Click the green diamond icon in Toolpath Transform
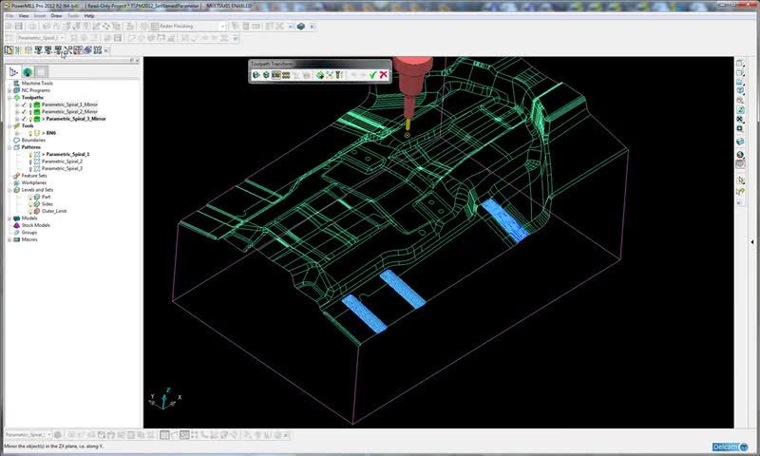This screenshot has height=456, width=760. point(320,75)
